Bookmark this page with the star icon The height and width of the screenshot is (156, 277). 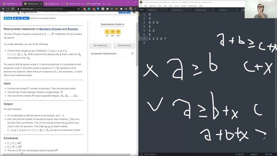point(79,9)
